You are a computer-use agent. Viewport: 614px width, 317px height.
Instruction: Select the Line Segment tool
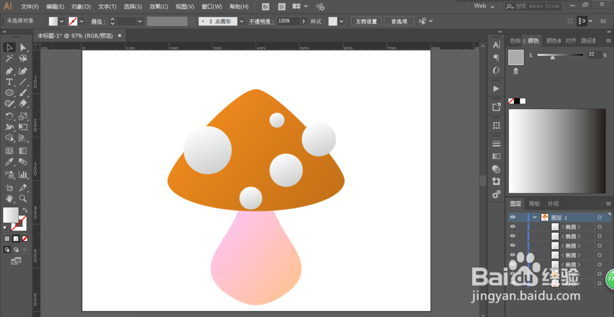coord(23,82)
